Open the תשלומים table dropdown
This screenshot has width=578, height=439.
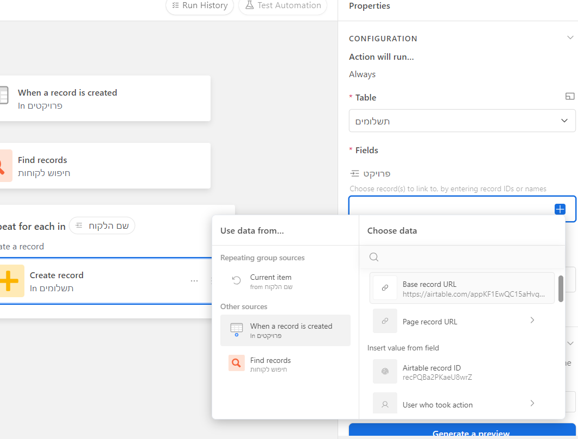(462, 121)
